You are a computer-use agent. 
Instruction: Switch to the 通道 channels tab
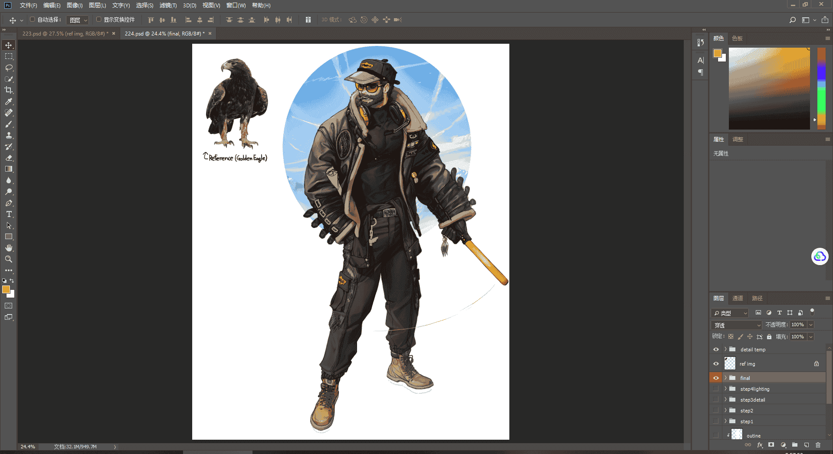tap(738, 298)
